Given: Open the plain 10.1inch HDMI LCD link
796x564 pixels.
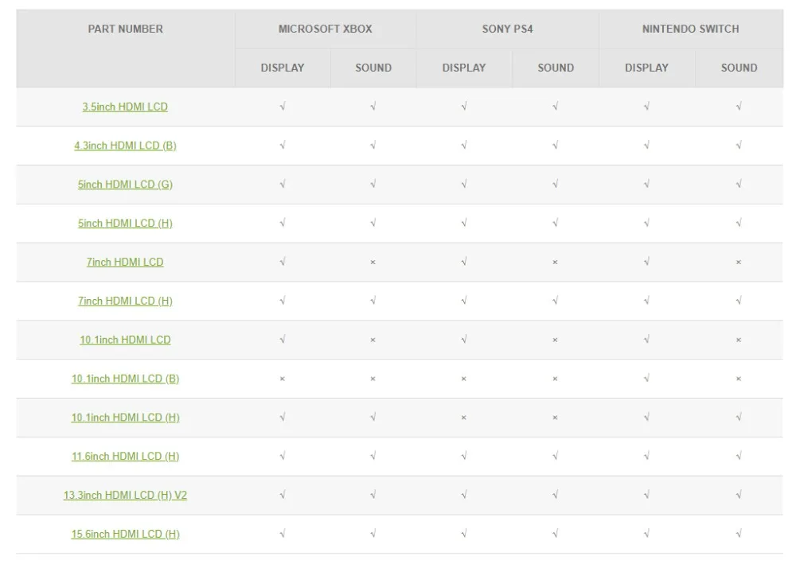Looking at the screenshot, I should point(125,340).
